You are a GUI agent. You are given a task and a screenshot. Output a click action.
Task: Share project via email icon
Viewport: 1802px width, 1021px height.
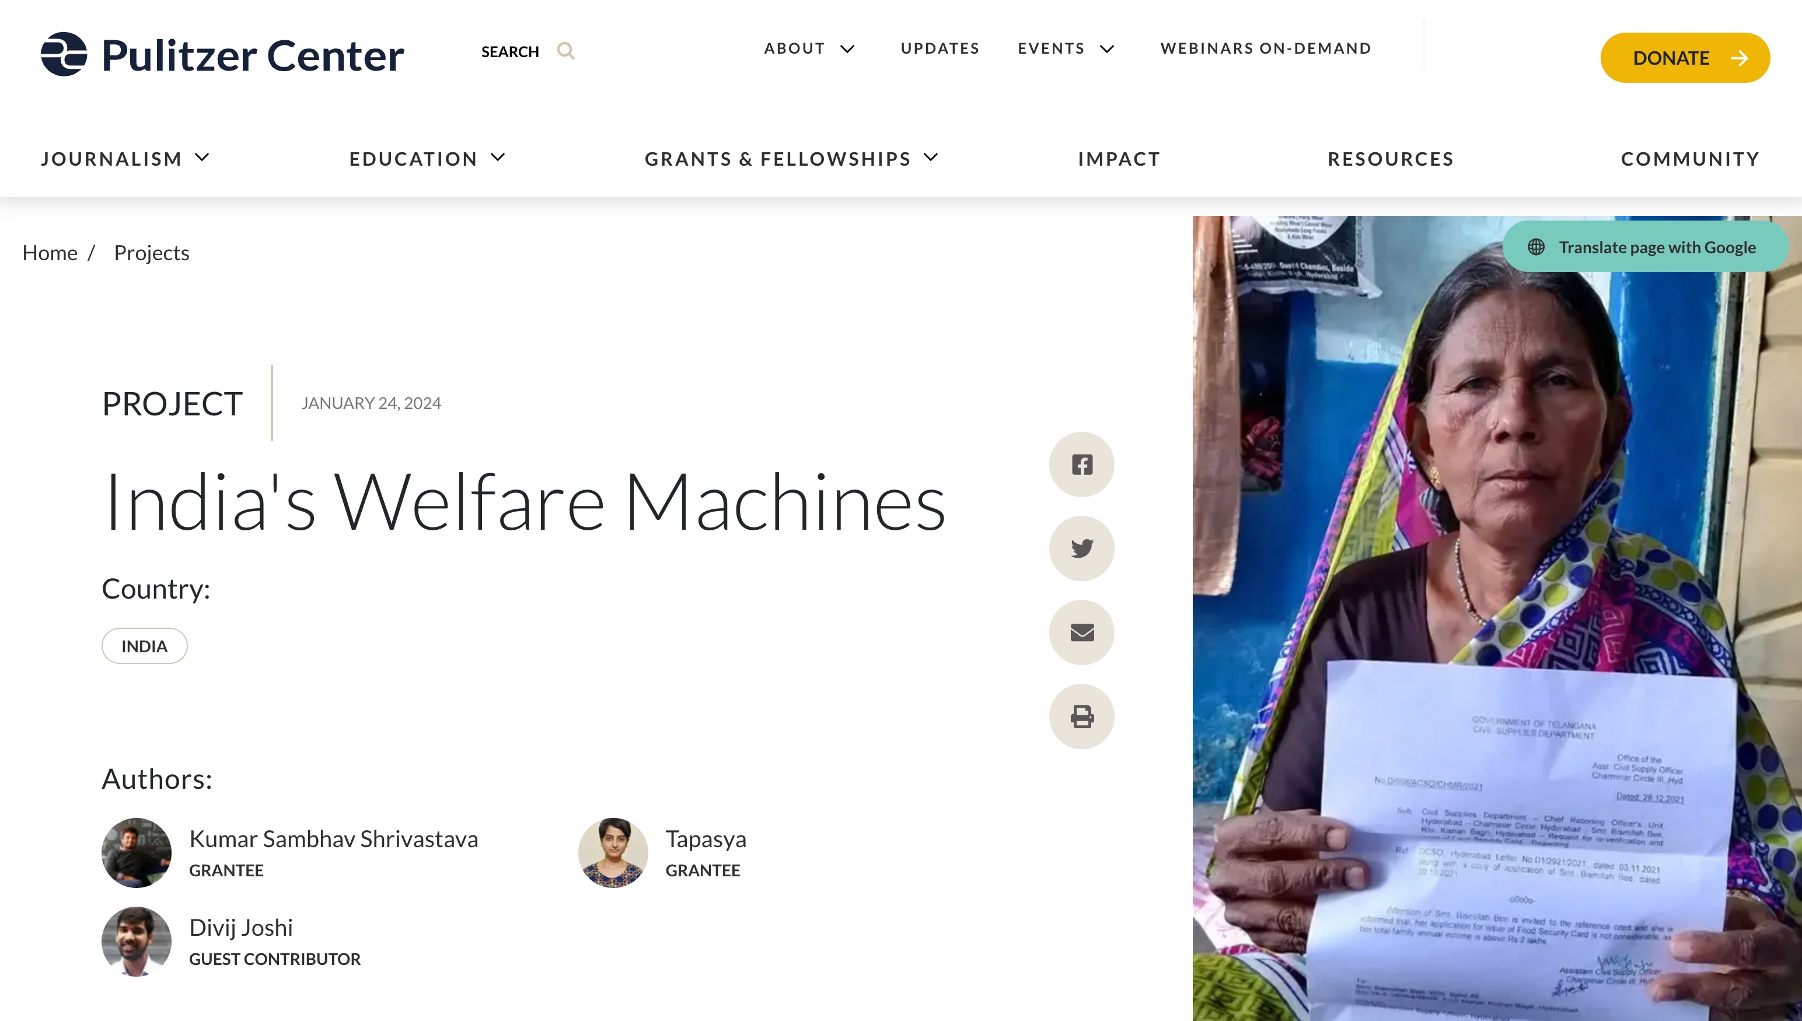click(1081, 632)
